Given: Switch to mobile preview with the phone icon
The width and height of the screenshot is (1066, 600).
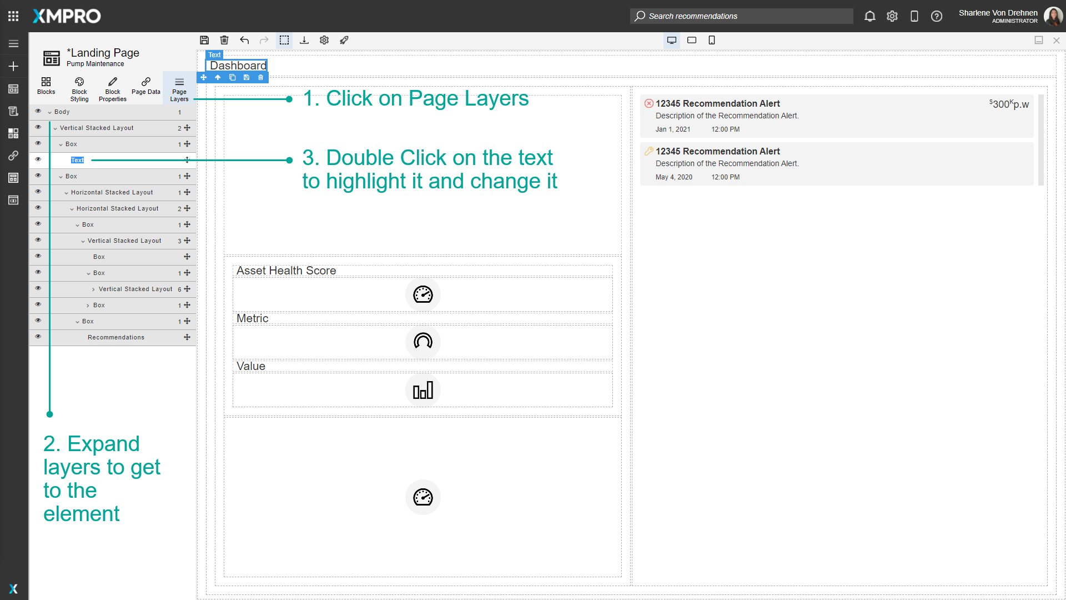Looking at the screenshot, I should pyautogui.click(x=712, y=40).
